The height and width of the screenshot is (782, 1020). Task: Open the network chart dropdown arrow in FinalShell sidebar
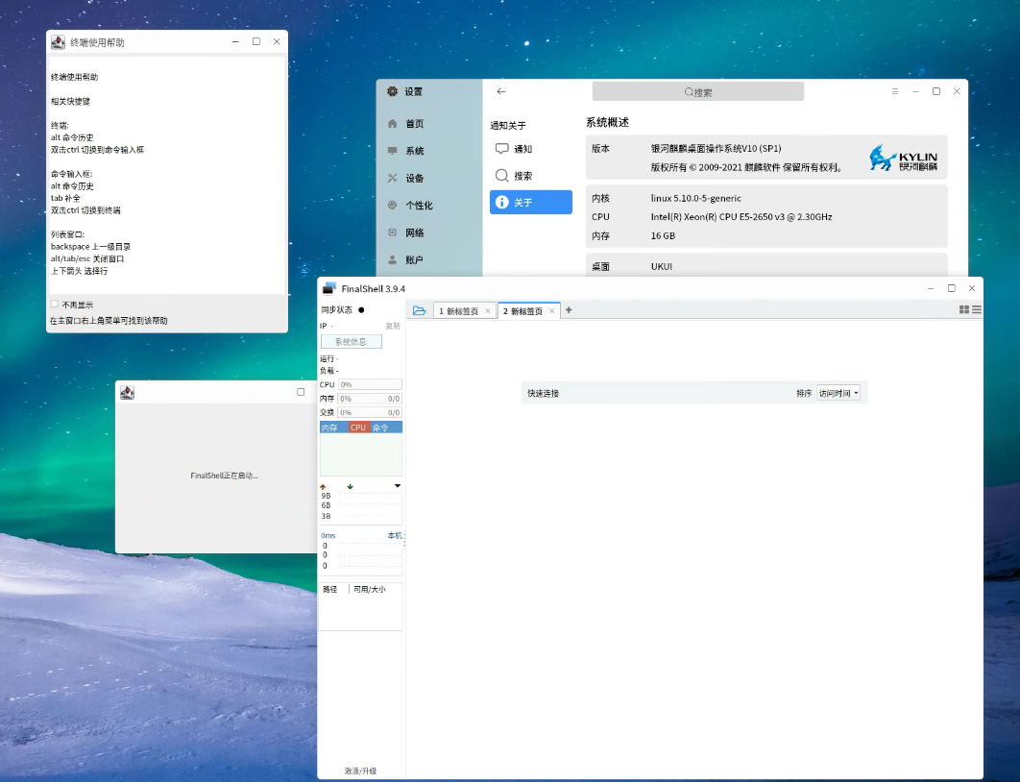pyautogui.click(x=396, y=487)
